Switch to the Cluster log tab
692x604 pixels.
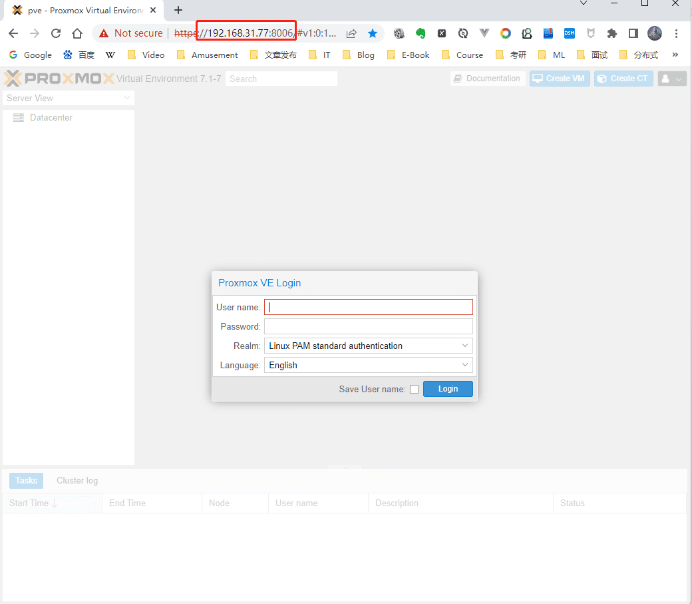(x=77, y=480)
